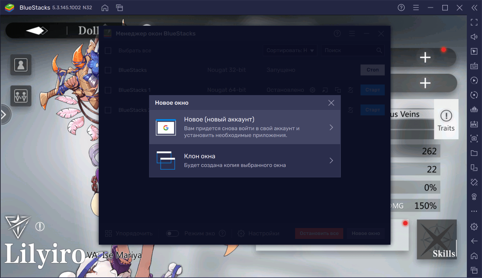Toggle the mouse cursor lock icon in sidebar

[474, 51]
